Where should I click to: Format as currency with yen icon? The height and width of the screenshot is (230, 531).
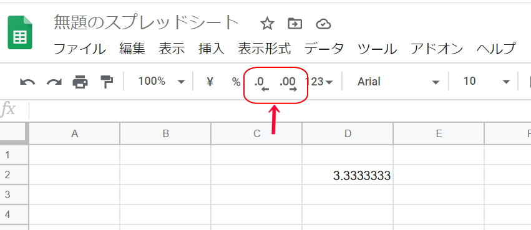[210, 82]
